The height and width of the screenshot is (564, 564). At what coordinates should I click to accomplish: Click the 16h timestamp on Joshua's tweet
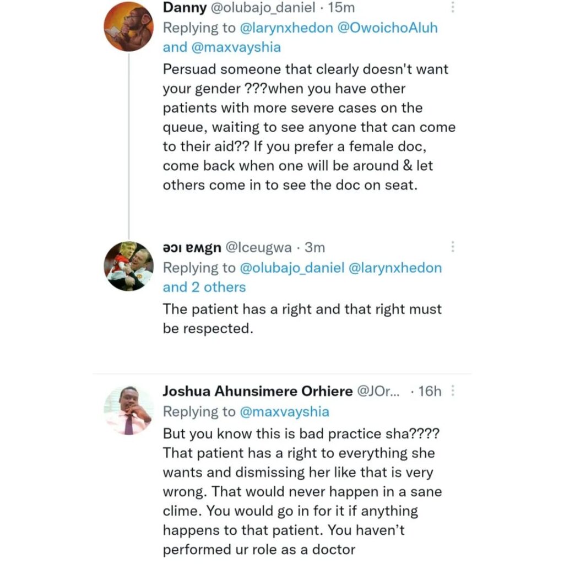click(430, 392)
